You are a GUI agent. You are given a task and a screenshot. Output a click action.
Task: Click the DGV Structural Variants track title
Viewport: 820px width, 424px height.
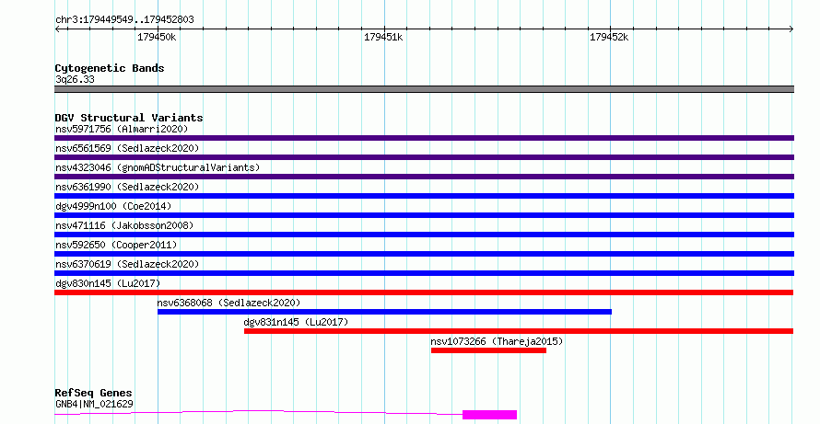click(129, 118)
